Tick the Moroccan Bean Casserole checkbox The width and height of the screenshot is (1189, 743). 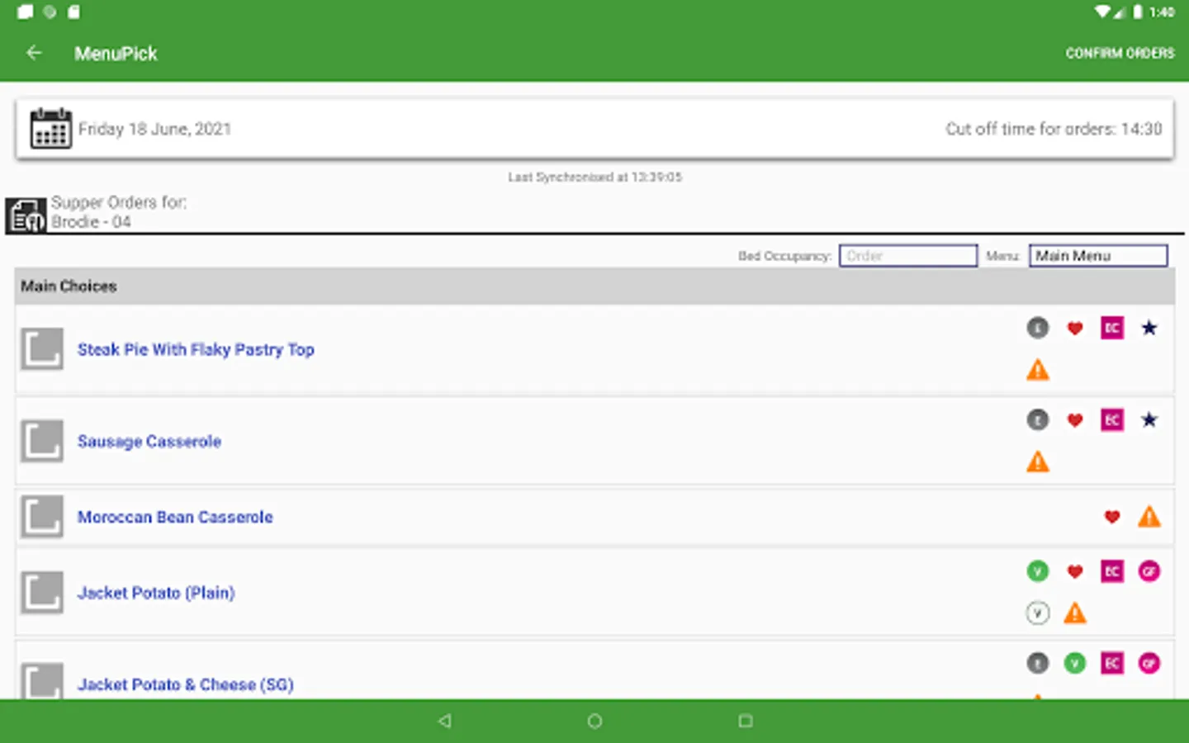[42, 517]
